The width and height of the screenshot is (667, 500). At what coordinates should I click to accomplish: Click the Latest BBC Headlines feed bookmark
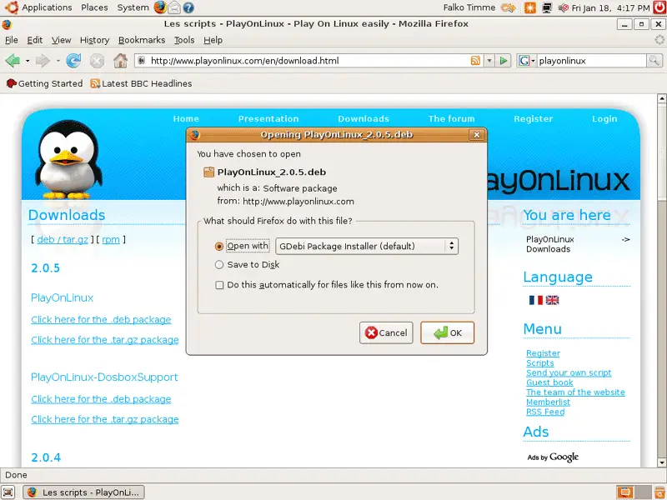141,84
